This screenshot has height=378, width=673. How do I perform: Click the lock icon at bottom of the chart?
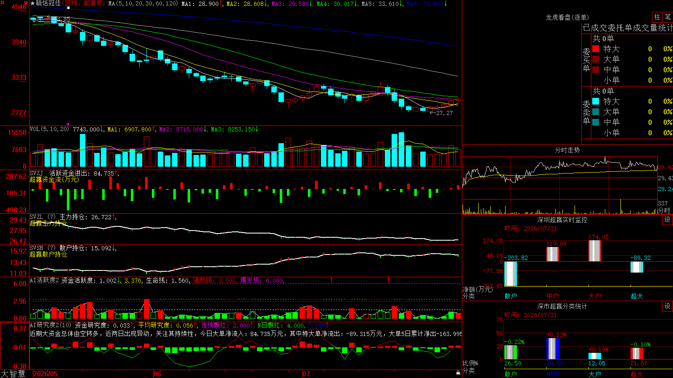[458, 373]
